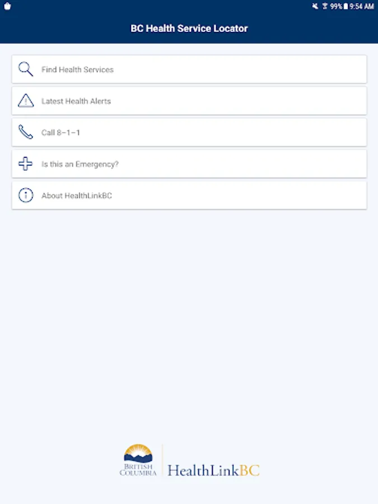Tap the 9:54 AM clock
The width and height of the screenshot is (378, 504).
point(362,6)
